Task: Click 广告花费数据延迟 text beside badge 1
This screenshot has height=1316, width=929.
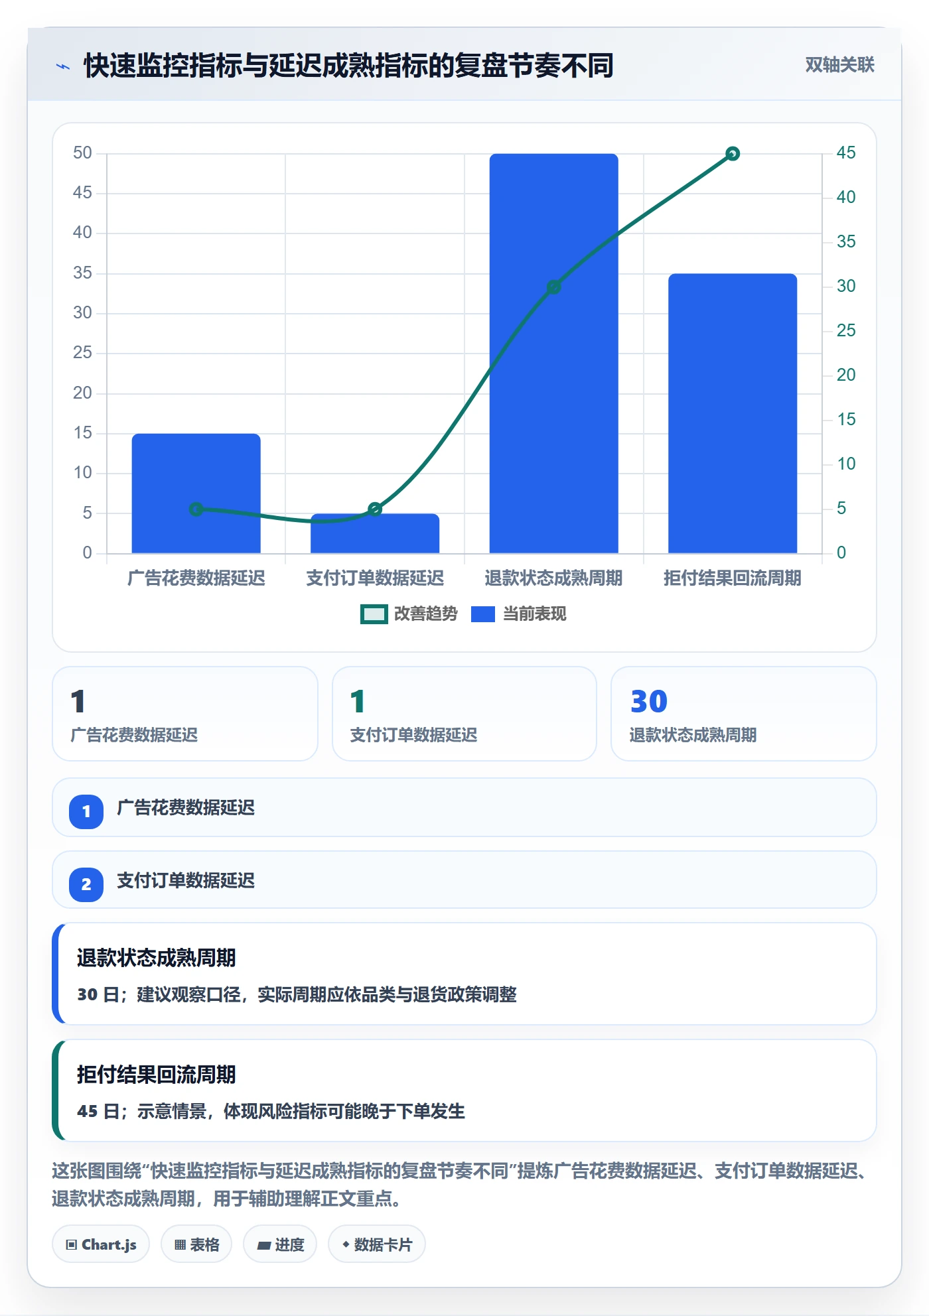Action: [186, 808]
